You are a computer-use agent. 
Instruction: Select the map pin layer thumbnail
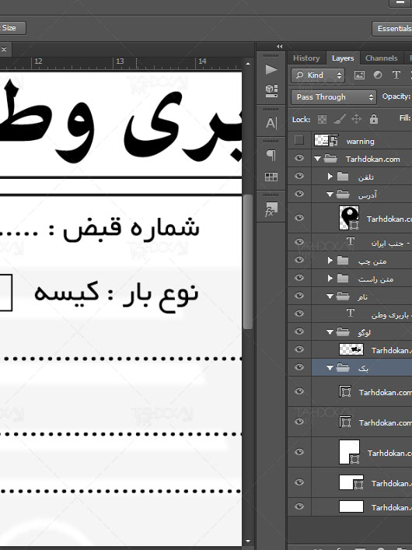tap(349, 218)
